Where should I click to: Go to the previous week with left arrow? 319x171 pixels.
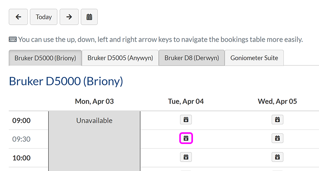click(x=18, y=17)
